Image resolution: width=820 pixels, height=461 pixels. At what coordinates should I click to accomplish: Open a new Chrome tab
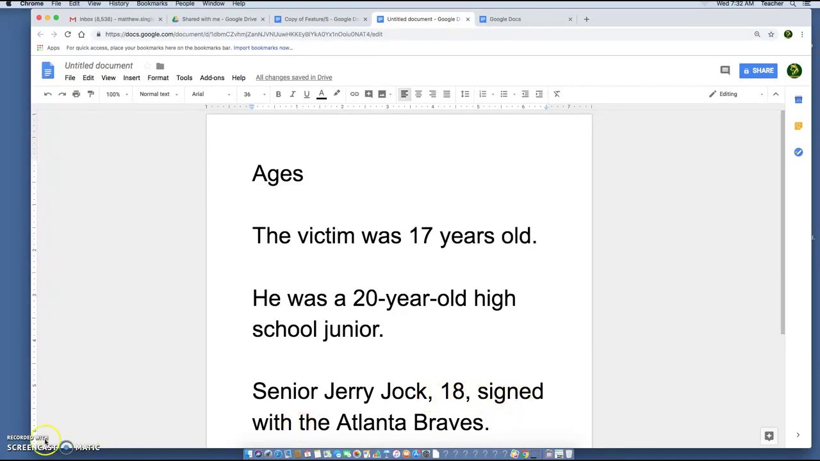586,19
